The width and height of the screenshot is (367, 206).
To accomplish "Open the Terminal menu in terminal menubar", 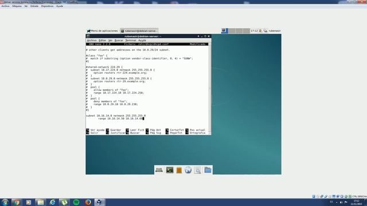I will click(131, 41).
